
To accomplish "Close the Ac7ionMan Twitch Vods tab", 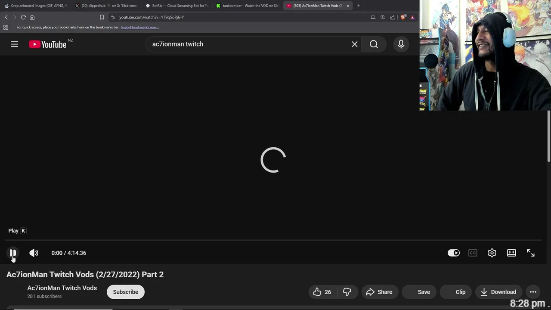I will point(348,6).
